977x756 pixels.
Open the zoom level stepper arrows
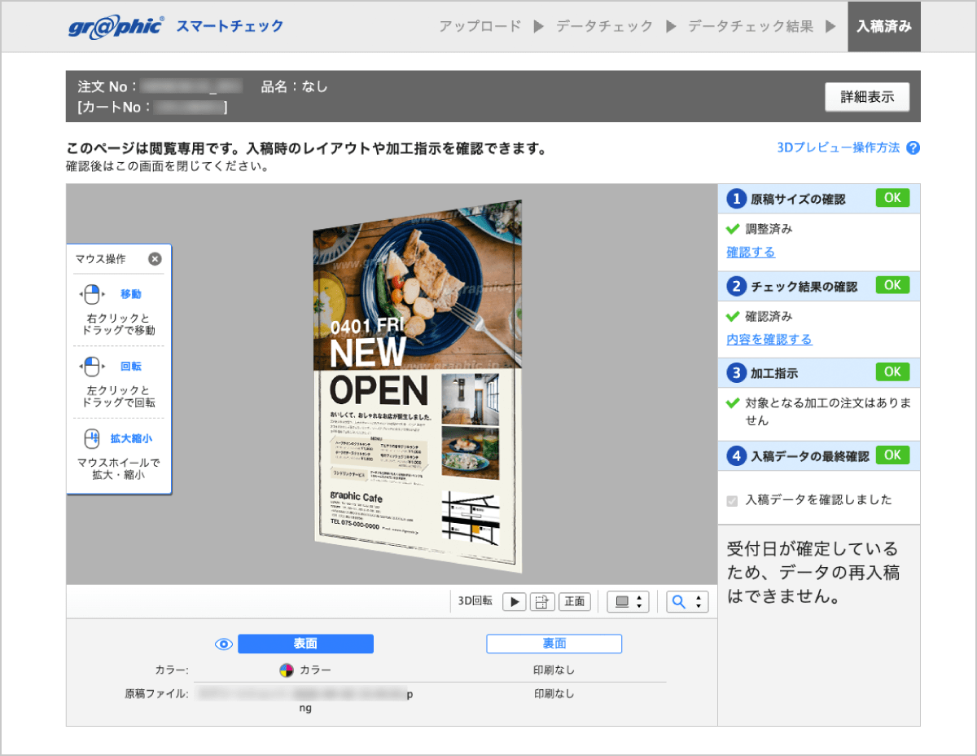coord(698,601)
